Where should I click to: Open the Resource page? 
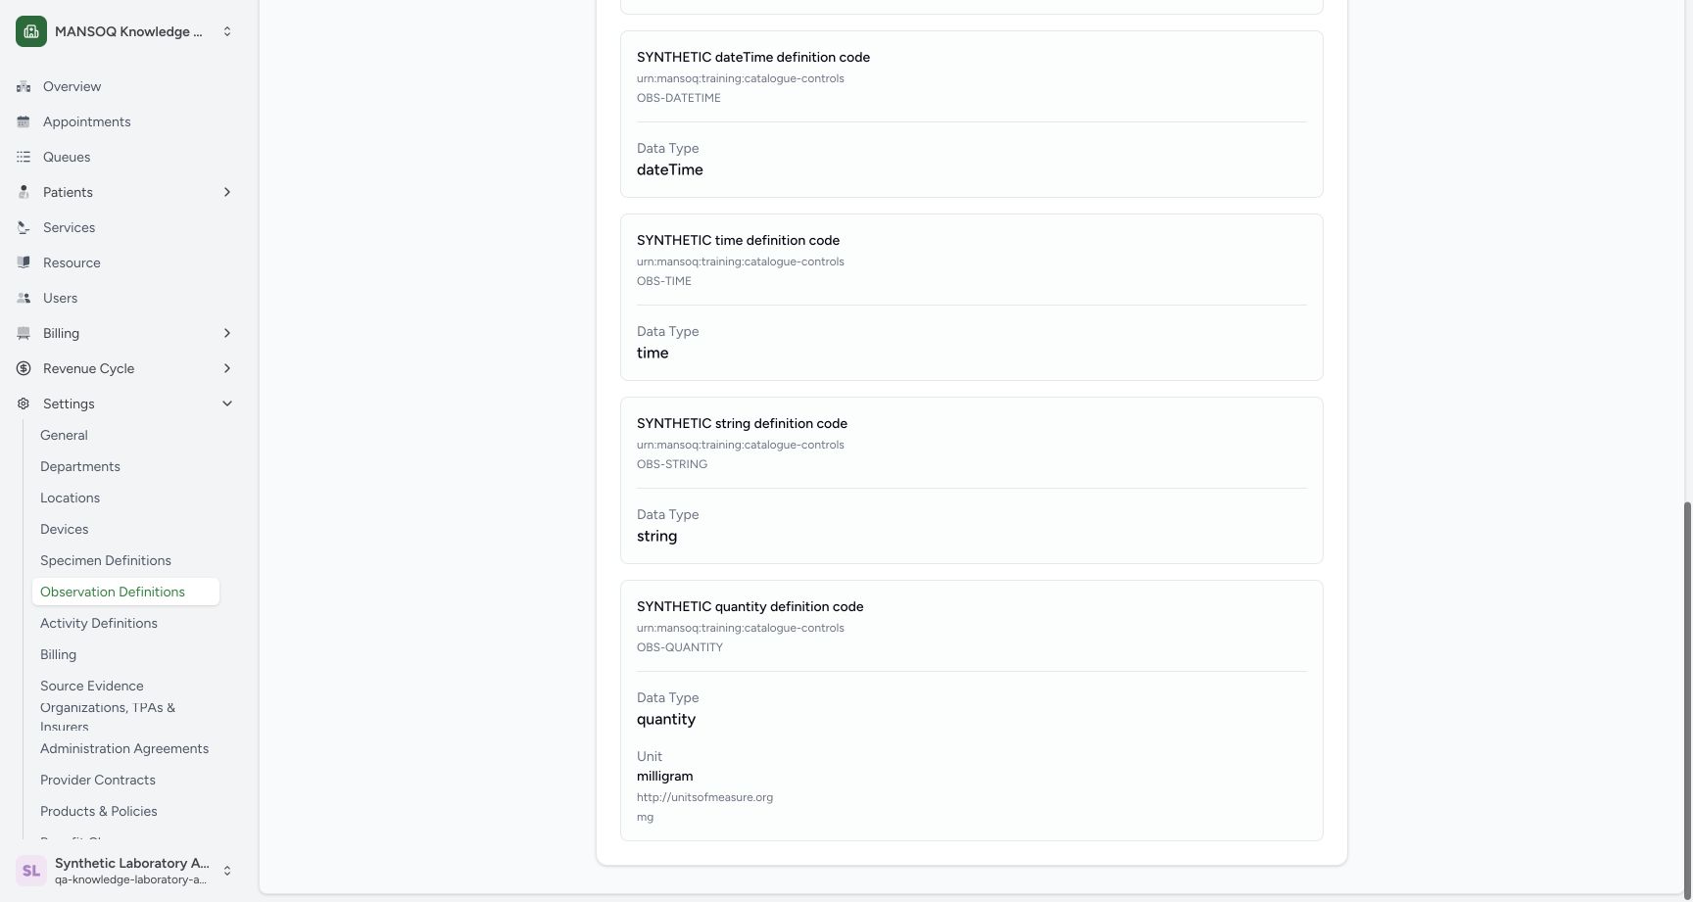click(x=125, y=262)
